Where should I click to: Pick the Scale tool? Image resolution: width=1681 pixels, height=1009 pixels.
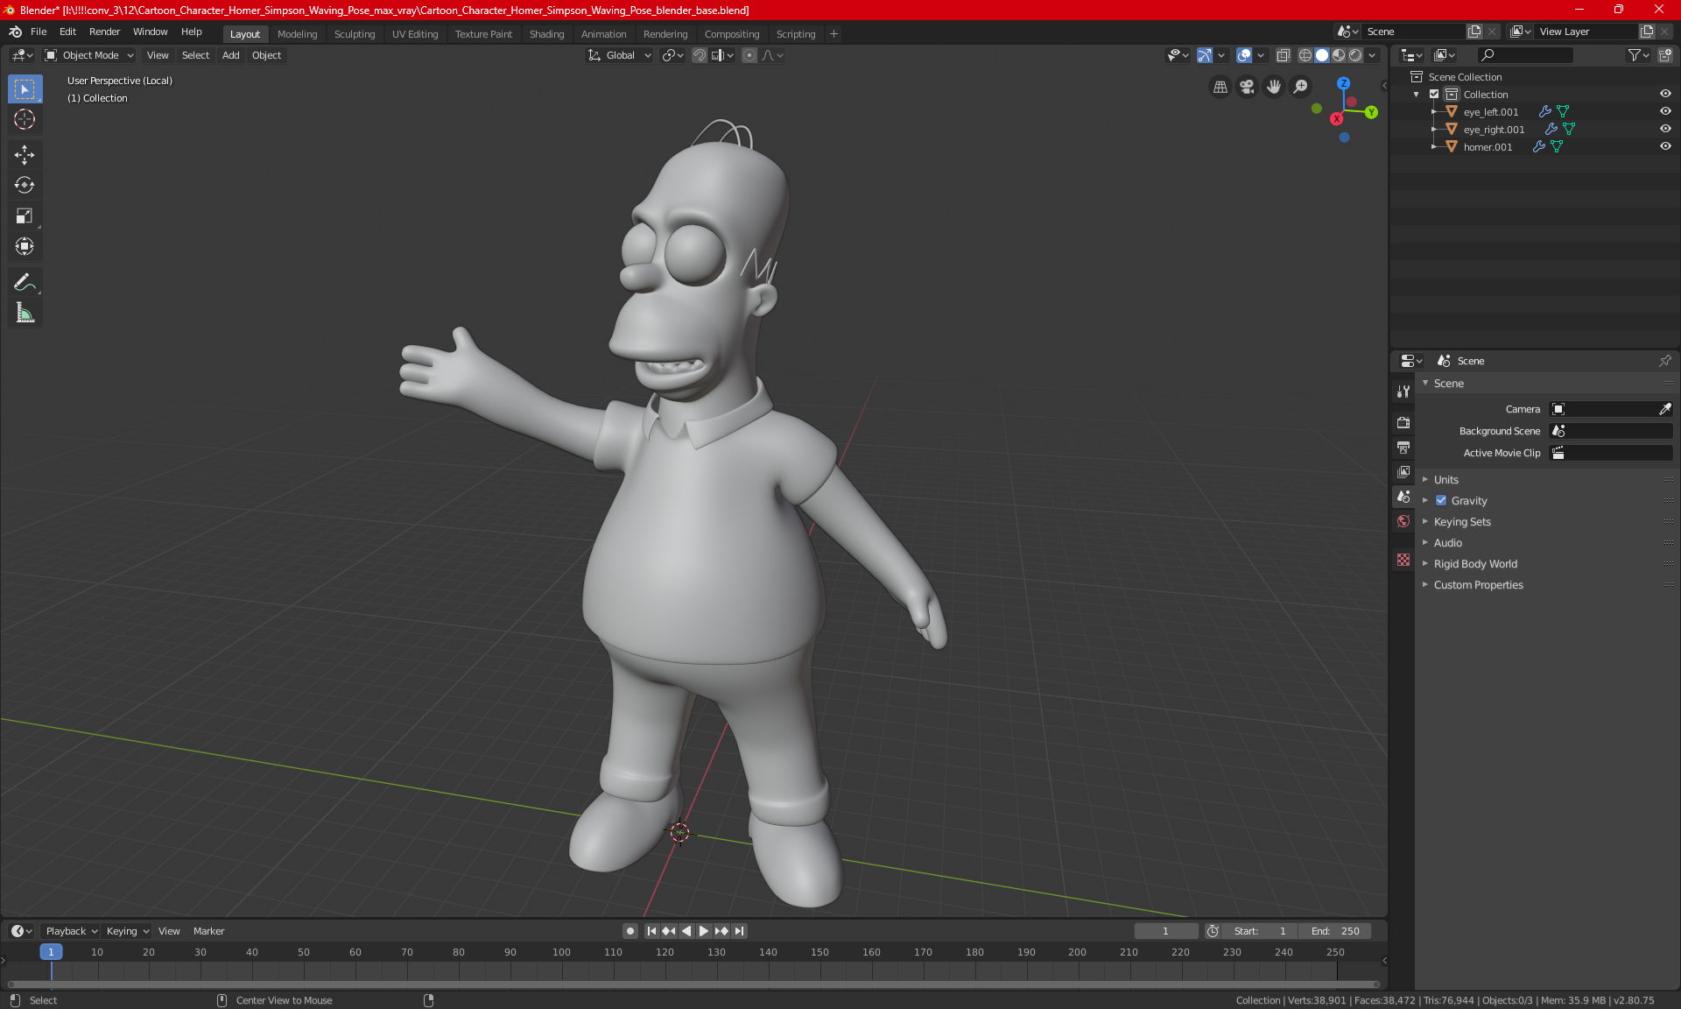25,215
